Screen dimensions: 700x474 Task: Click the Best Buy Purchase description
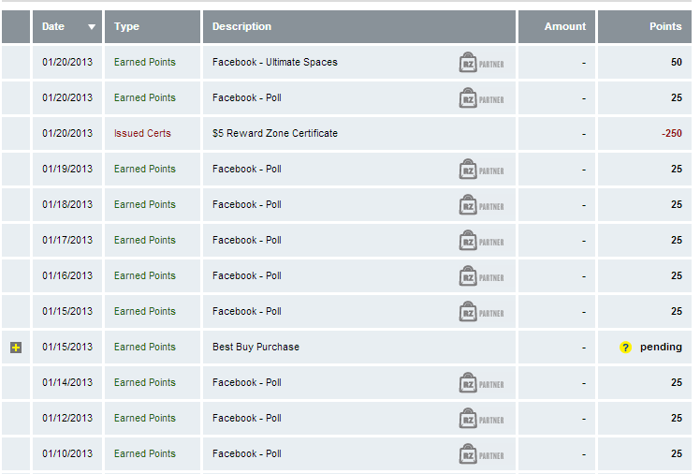click(x=255, y=347)
